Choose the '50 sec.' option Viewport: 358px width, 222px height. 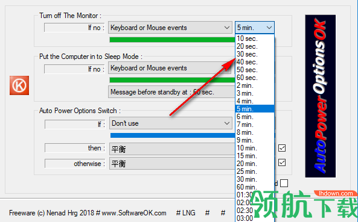tap(255, 70)
